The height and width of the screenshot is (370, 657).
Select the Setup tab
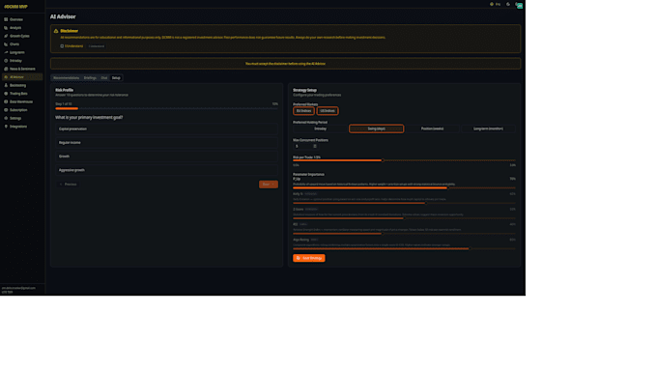(116, 78)
